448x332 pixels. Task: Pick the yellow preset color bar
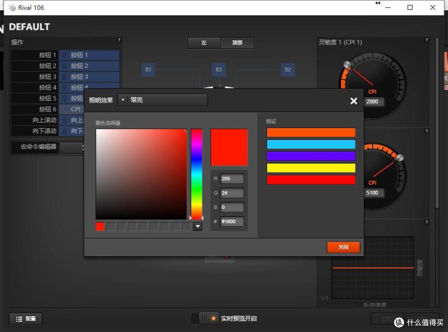coord(311,168)
